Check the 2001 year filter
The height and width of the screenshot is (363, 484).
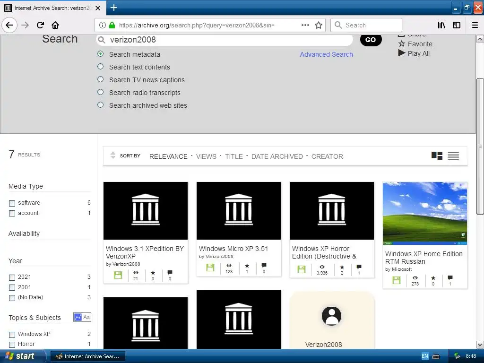click(x=12, y=288)
